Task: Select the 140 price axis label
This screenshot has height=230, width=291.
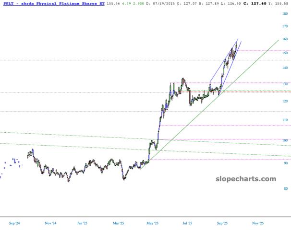Action: coord(285,68)
